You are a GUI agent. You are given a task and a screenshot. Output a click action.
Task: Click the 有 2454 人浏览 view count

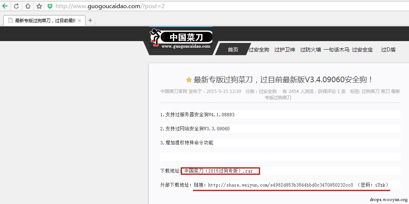[299, 91]
